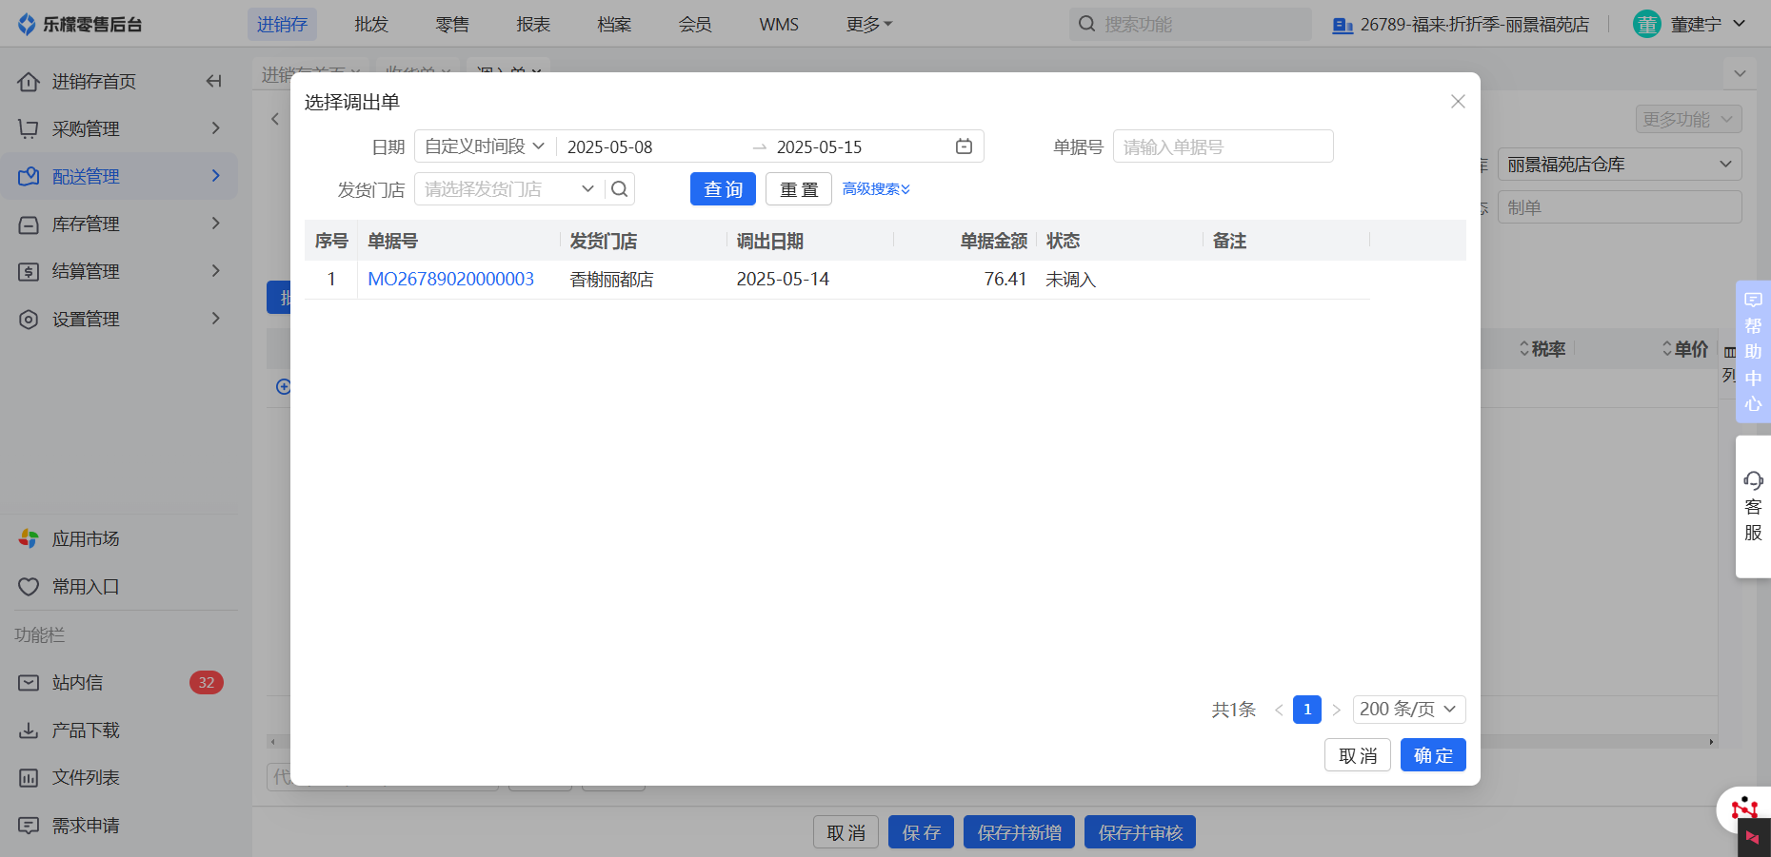Close the 选择调出单 dialog
This screenshot has height=857, width=1771.
click(1458, 102)
